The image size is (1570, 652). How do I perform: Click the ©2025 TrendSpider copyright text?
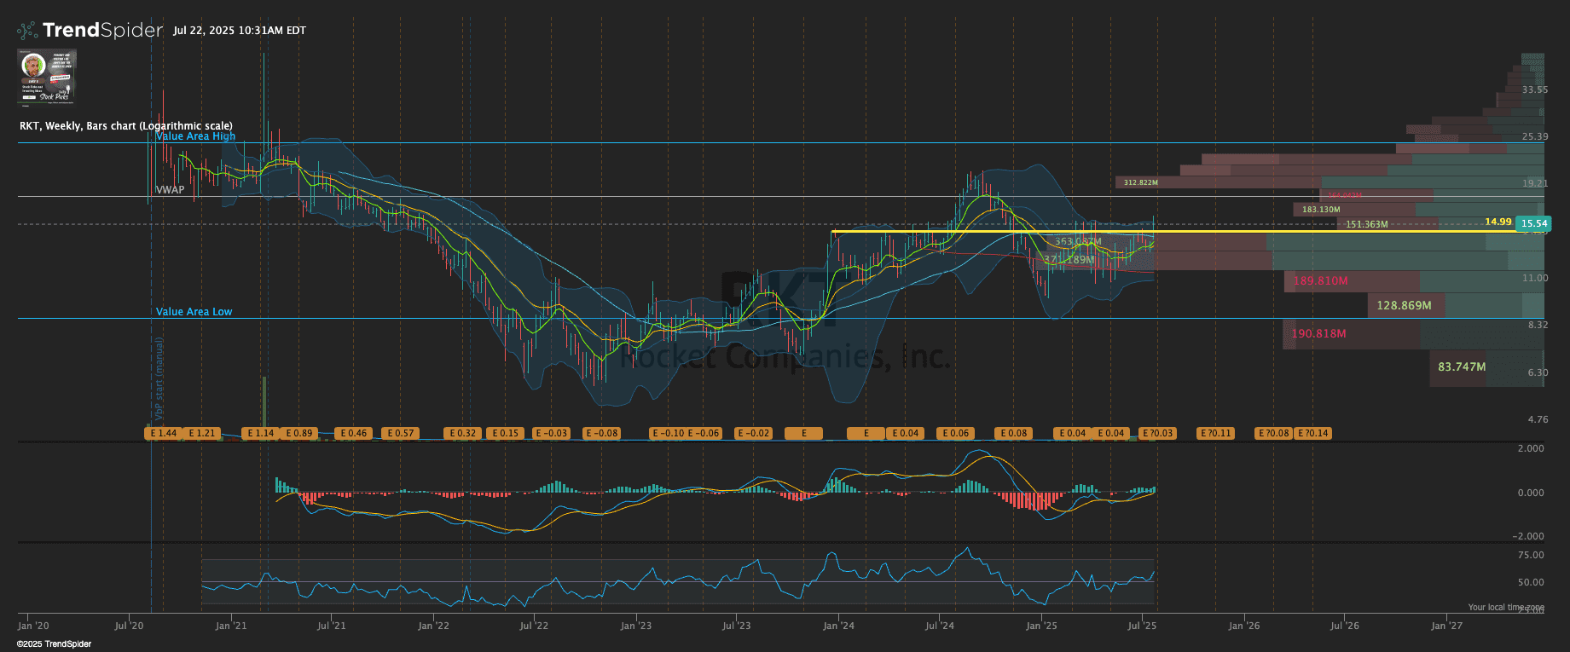(x=54, y=644)
